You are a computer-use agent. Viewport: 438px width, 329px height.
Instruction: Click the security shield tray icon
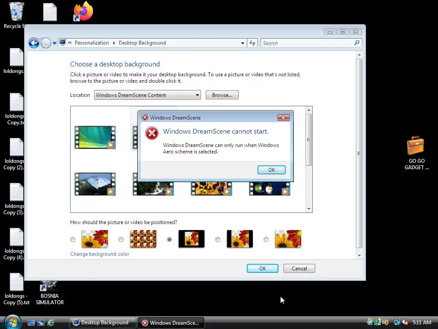pos(385,322)
